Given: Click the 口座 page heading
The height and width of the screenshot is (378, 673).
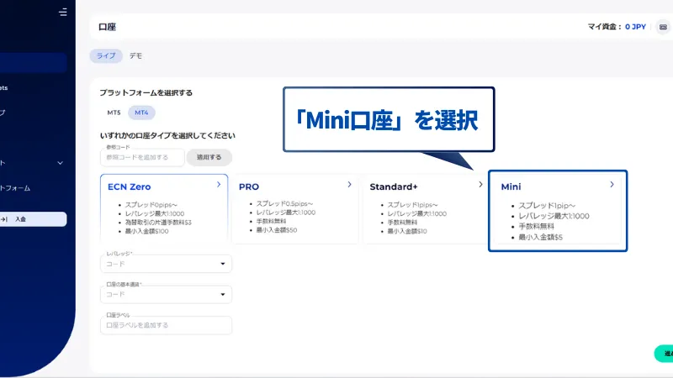Looking at the screenshot, I should (x=108, y=27).
